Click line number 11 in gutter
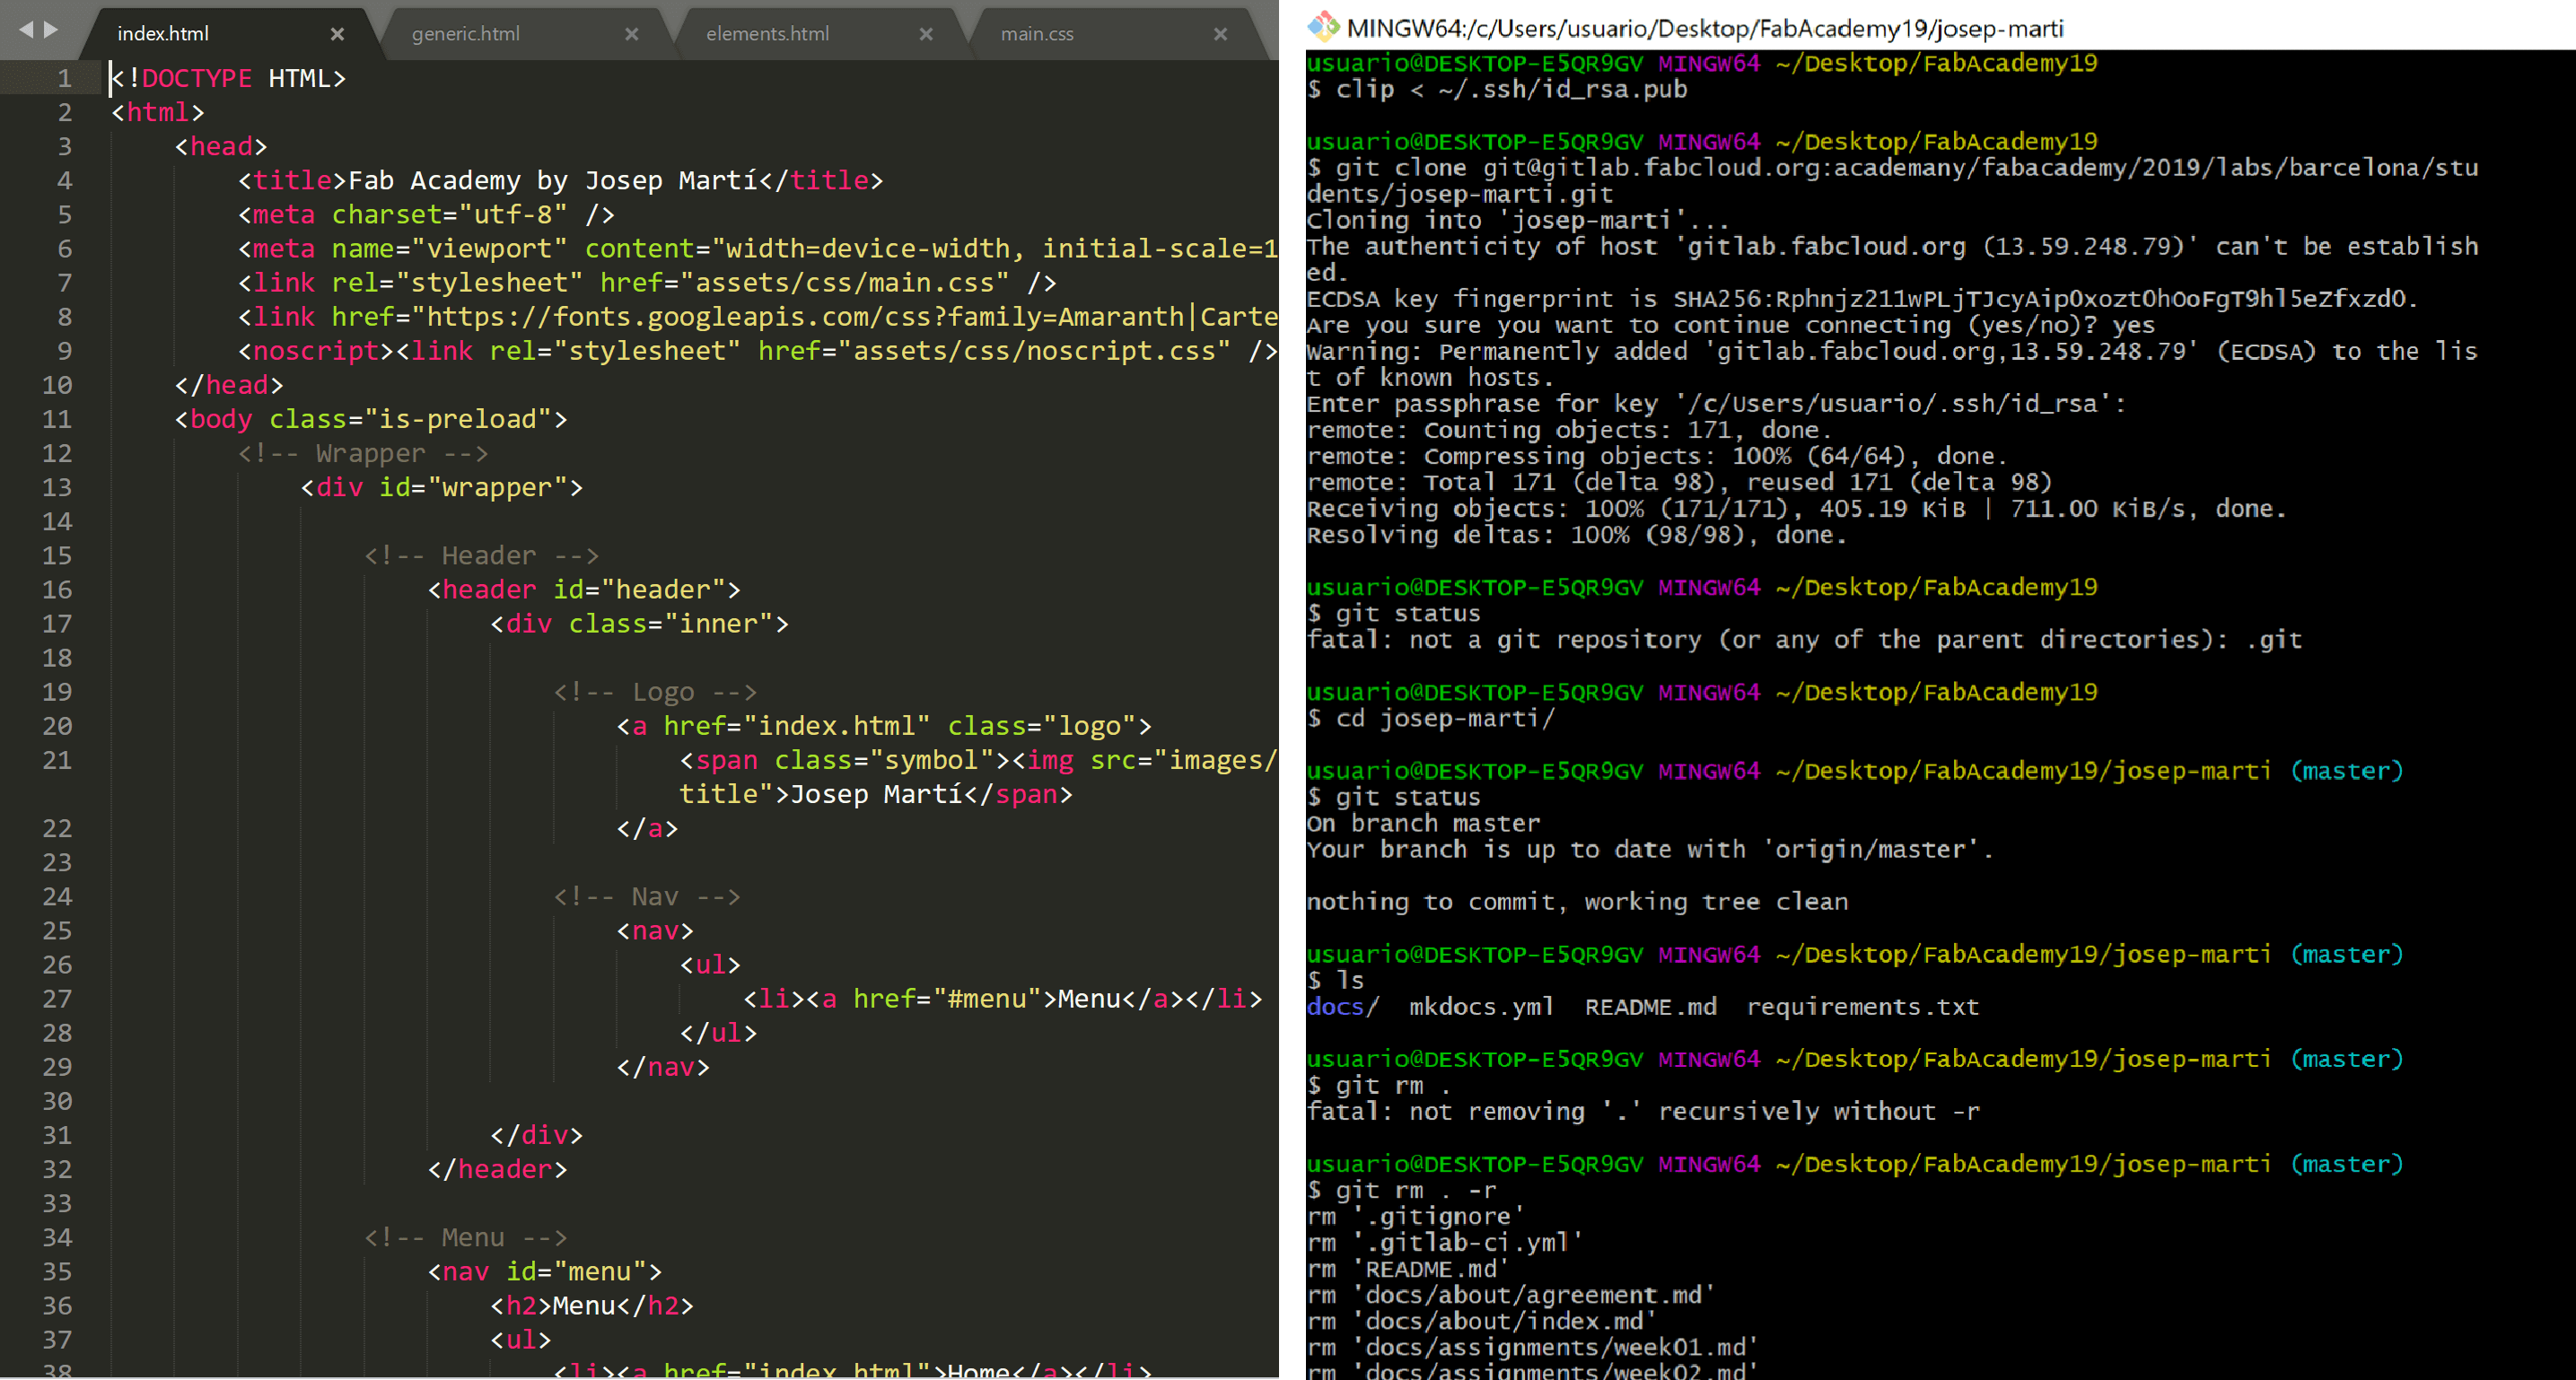2576x1380 pixels. click(x=57, y=419)
